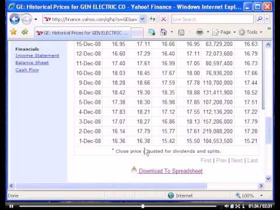
Task: Click the vertical scrollbar down arrow
Action: coord(268,178)
